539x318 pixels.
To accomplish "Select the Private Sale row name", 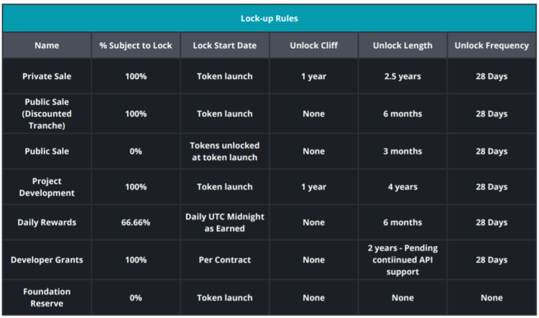I will pos(47,76).
